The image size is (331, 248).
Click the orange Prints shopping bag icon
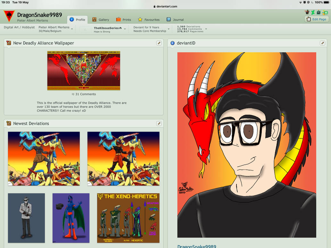(x=119, y=20)
